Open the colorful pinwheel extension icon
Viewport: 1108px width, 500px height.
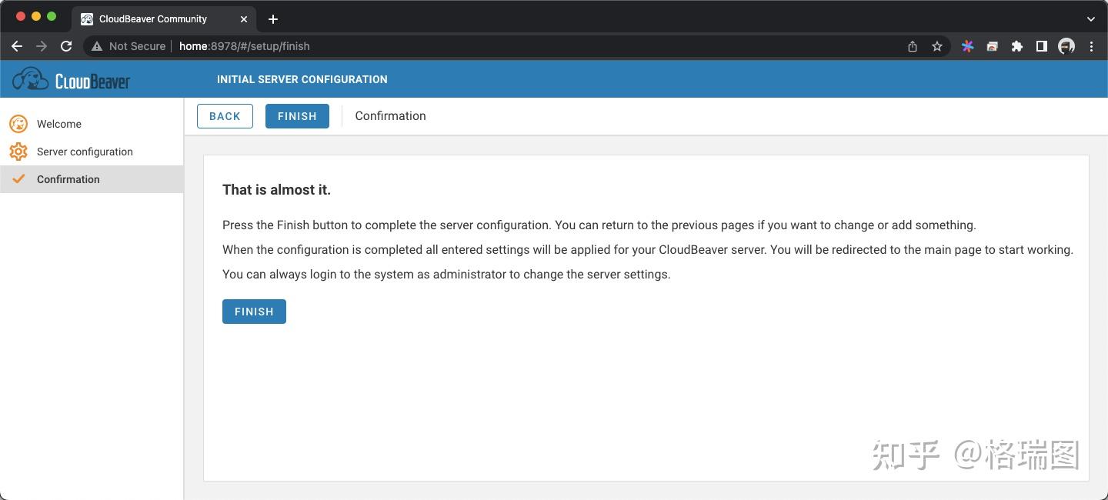(968, 46)
